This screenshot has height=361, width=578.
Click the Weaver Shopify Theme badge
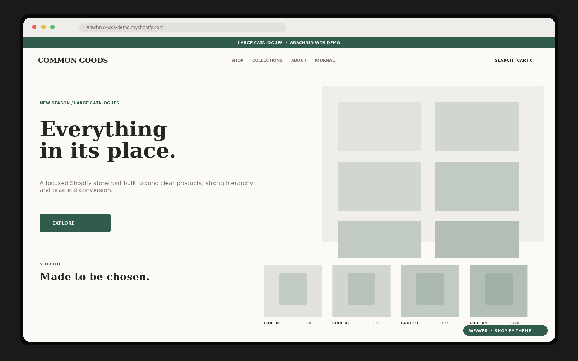click(505, 331)
